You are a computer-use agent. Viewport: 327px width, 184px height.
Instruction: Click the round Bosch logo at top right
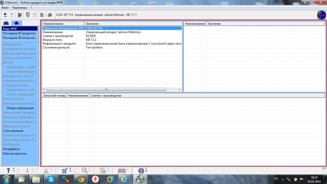322,15
